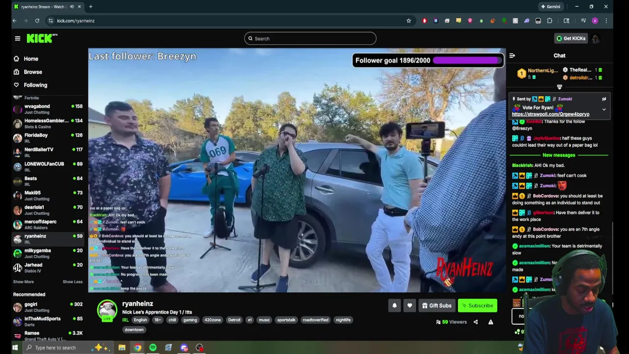The height and width of the screenshot is (354, 629).
Task: Open the Chrome extensions puzzle icon
Action: (549, 21)
